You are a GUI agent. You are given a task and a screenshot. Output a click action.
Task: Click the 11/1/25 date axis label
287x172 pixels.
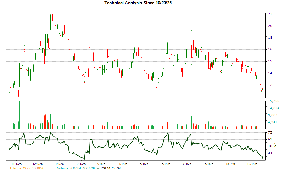[x=16, y=164]
